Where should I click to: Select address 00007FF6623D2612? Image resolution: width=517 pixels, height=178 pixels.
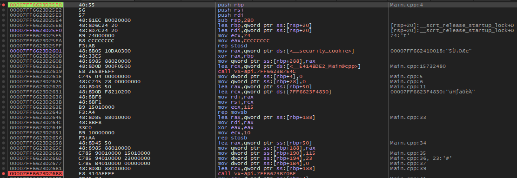(x=36, y=66)
